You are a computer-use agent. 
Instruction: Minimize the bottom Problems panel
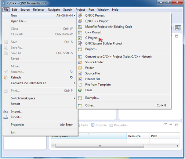click(171, 124)
